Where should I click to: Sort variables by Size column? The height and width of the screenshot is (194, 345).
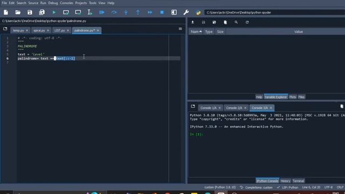click(x=220, y=32)
